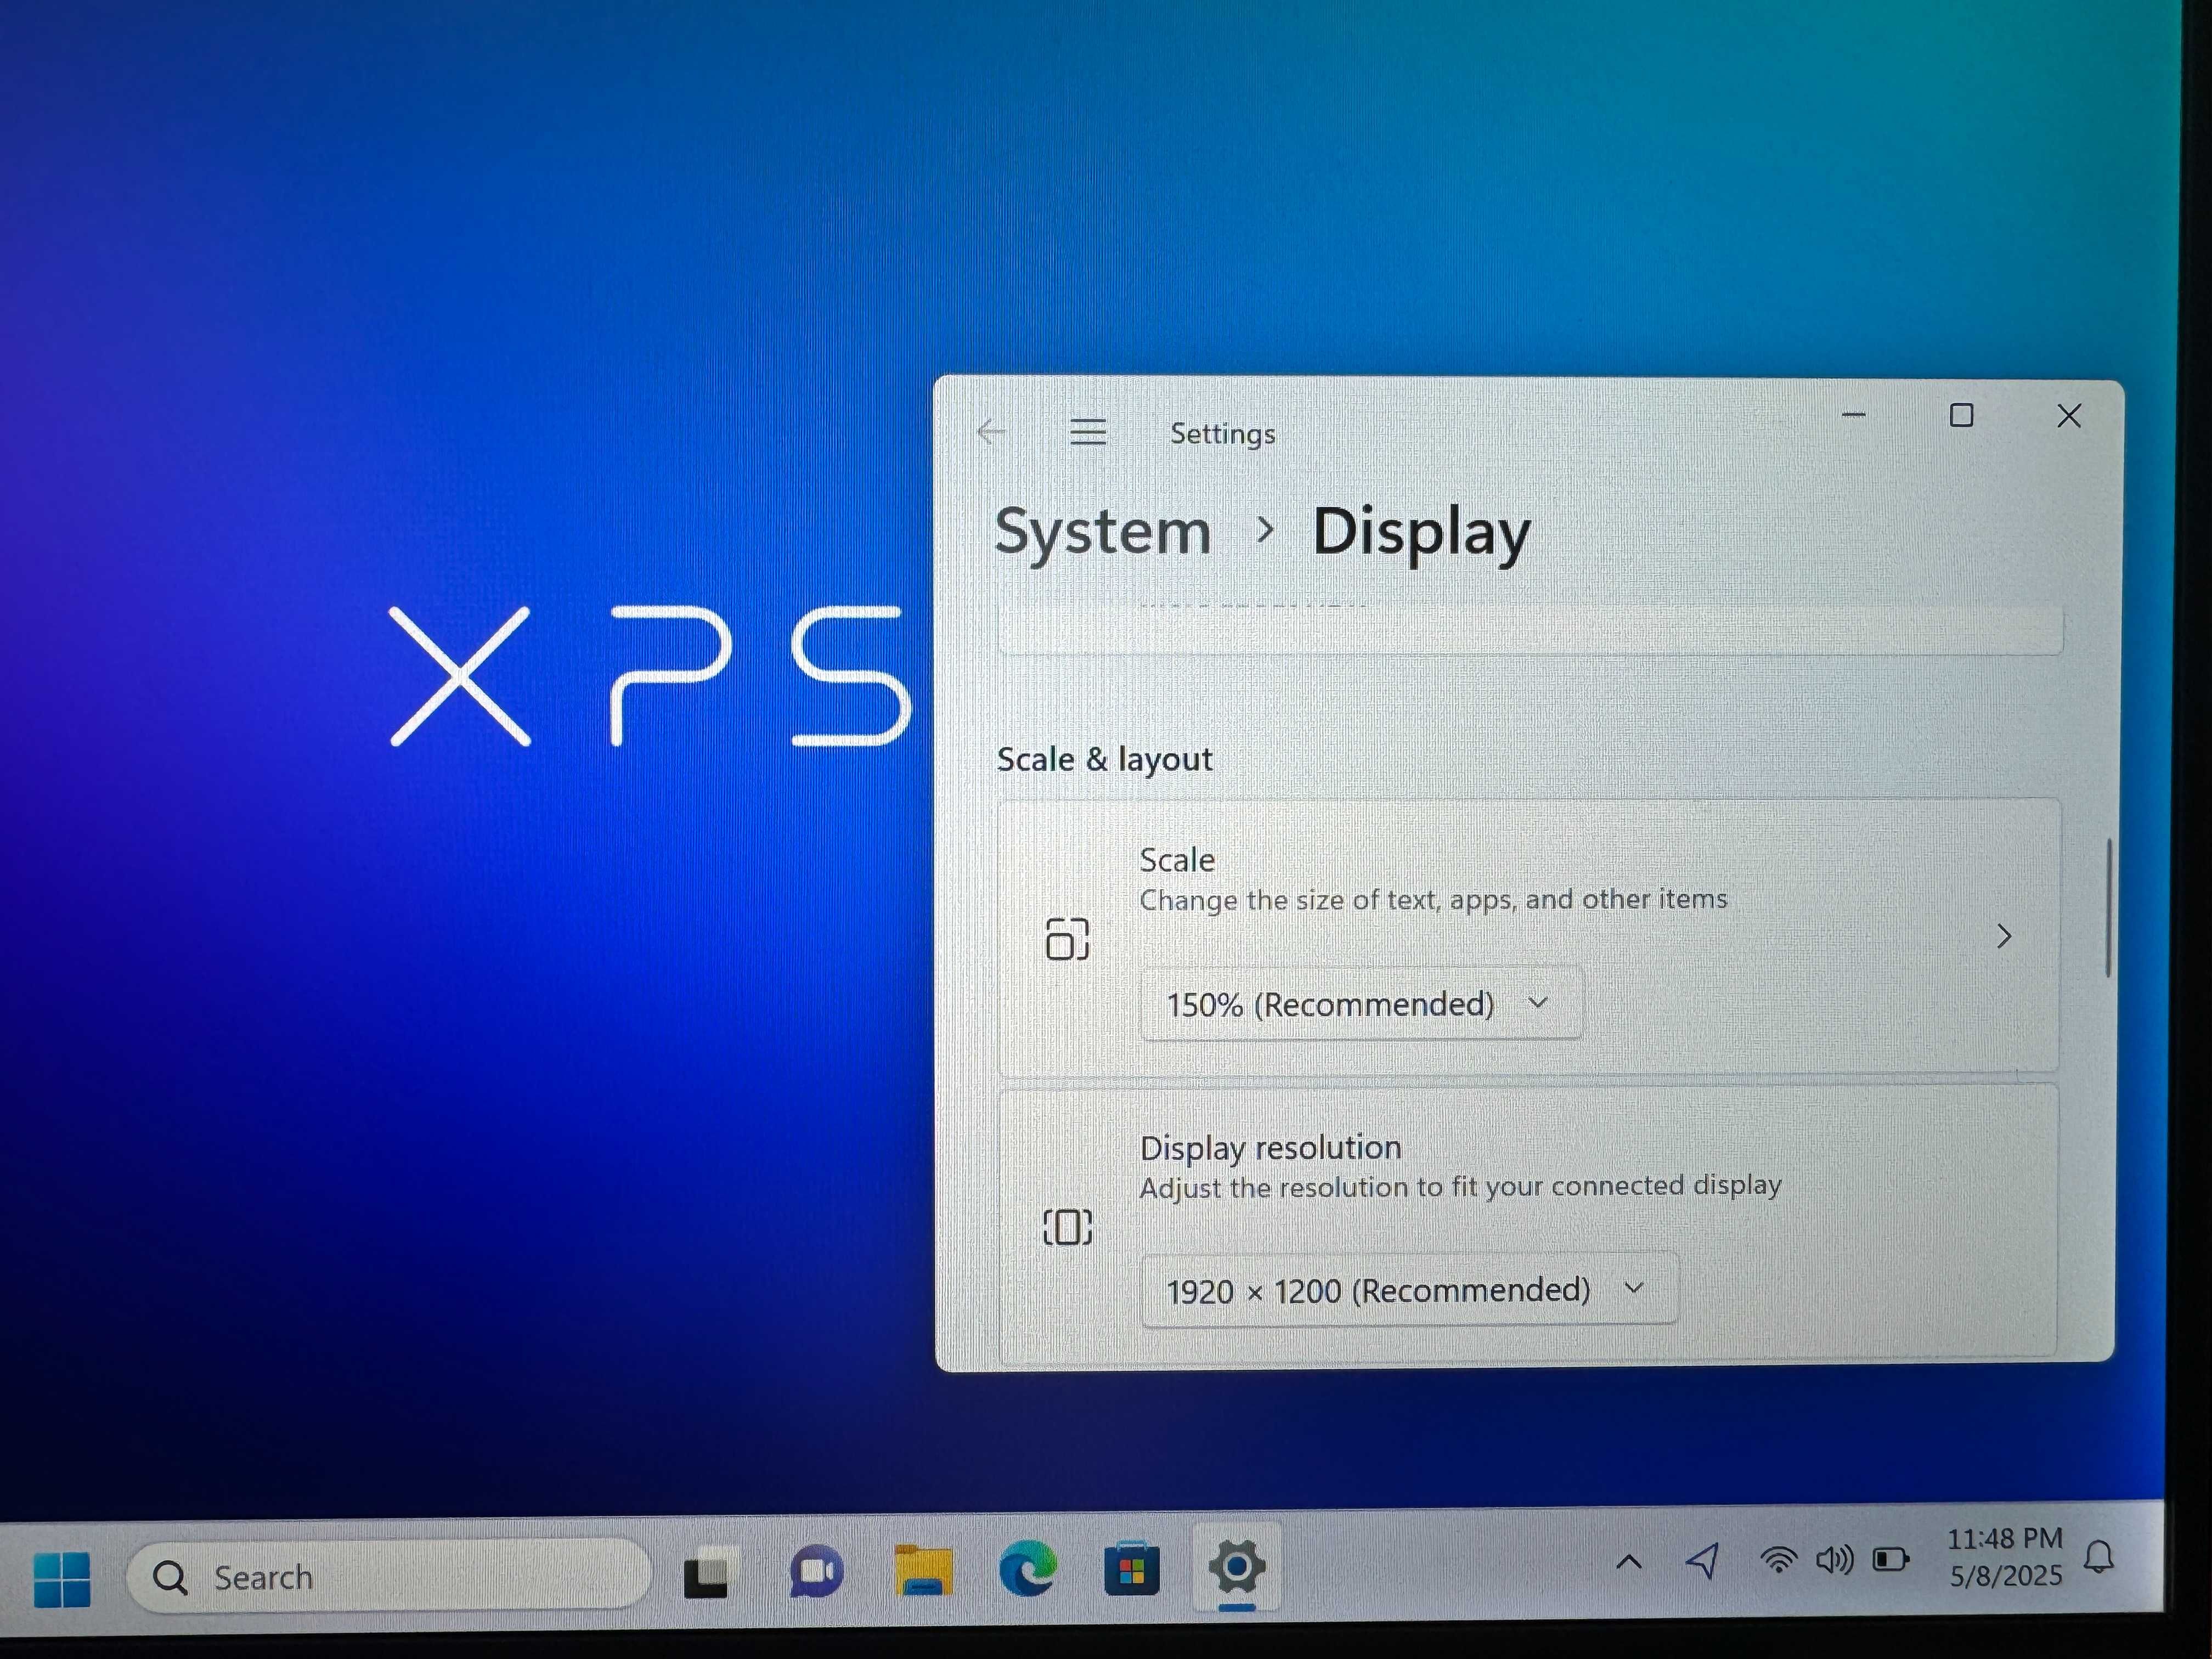Open notifications bell icon
Screen dimensions: 2212x1659
click(x=2099, y=1556)
